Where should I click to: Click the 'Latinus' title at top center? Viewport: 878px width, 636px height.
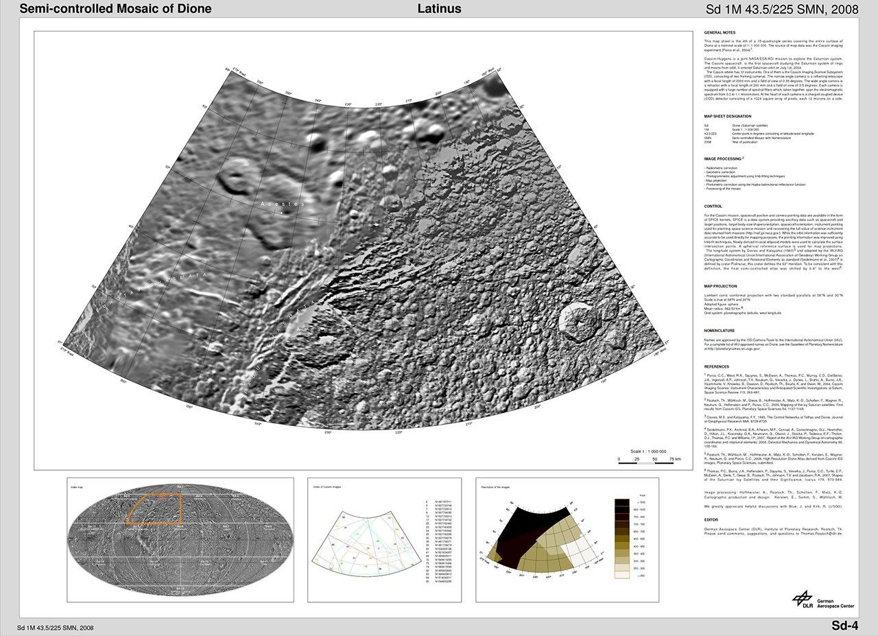pyautogui.click(x=439, y=9)
